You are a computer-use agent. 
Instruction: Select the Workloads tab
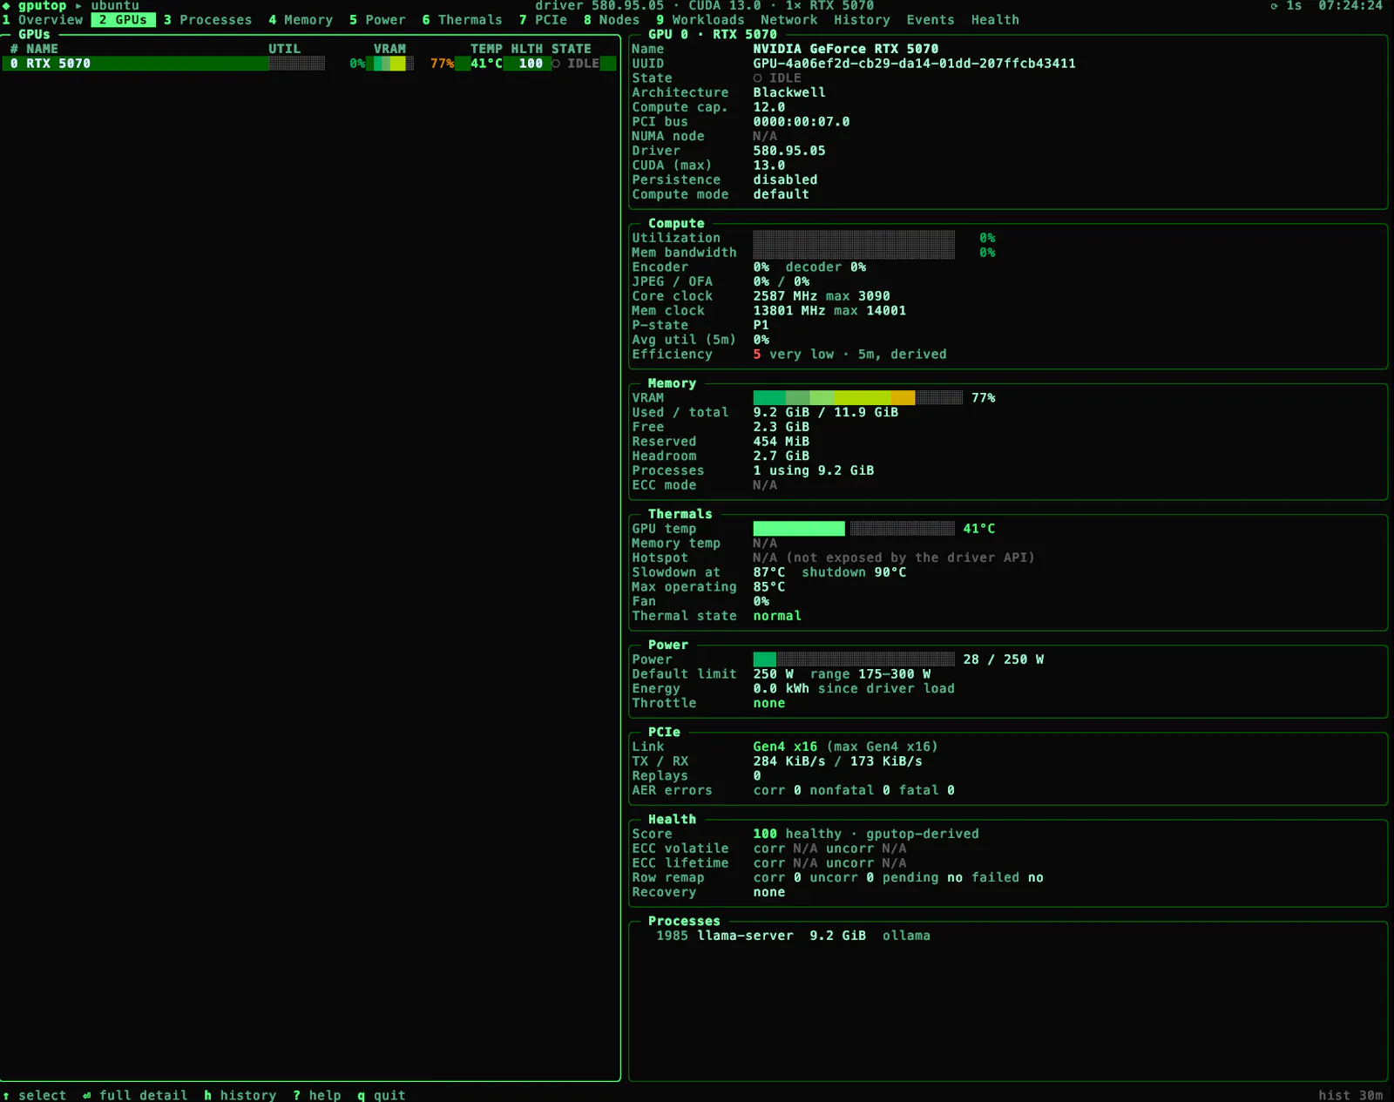(700, 20)
